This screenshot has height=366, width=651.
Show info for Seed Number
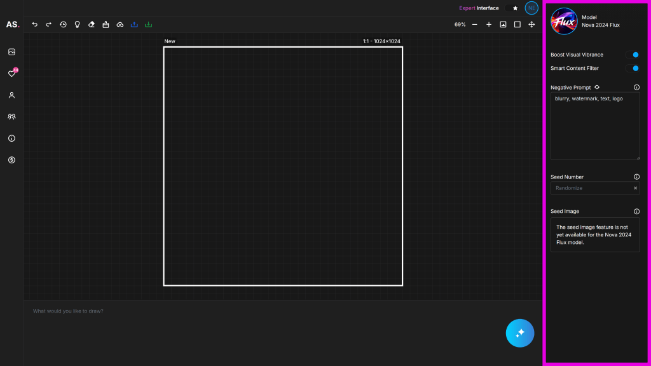pos(636,177)
